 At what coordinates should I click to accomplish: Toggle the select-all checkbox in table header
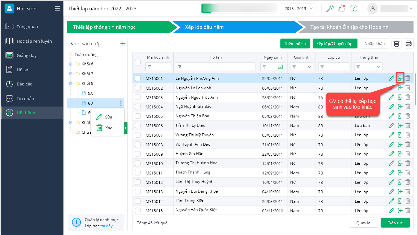(138, 62)
